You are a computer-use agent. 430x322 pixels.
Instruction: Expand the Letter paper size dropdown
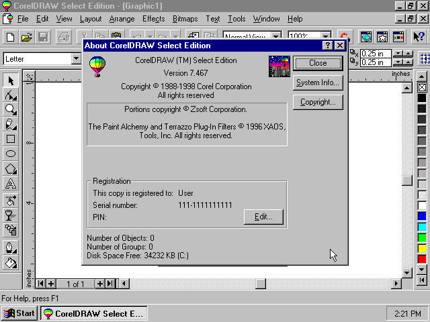[x=76, y=58]
